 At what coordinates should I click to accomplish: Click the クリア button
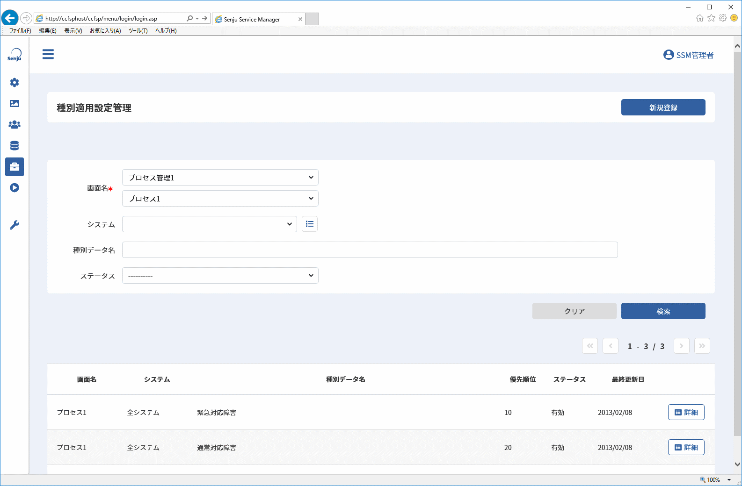(x=575, y=311)
